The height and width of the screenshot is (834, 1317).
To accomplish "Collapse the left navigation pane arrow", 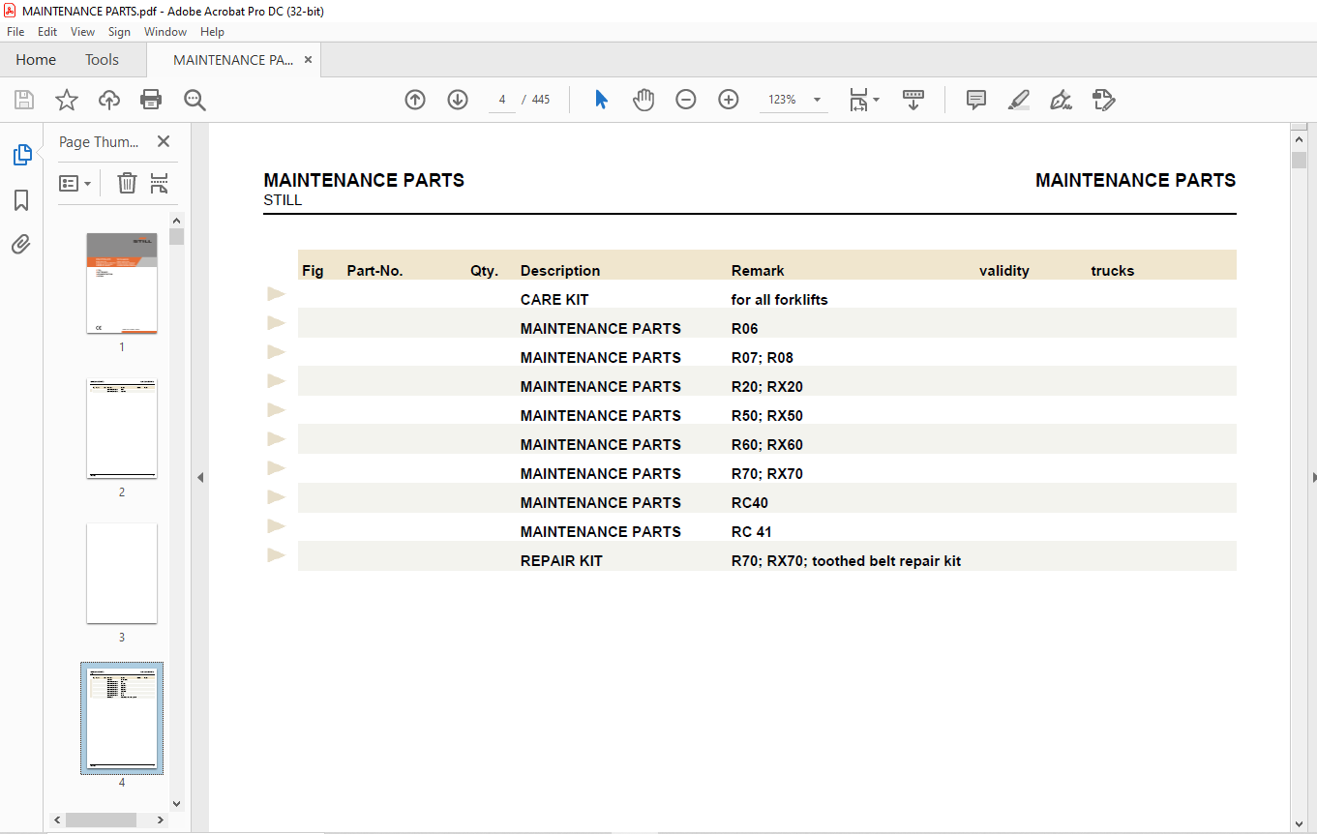I will pyautogui.click(x=200, y=478).
